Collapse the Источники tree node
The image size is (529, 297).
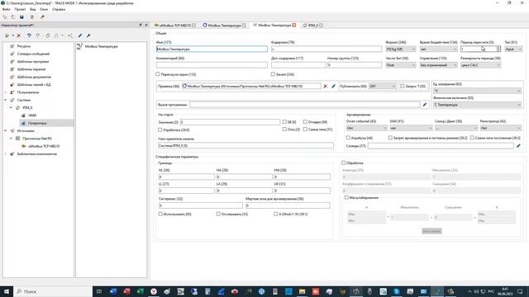6,130
